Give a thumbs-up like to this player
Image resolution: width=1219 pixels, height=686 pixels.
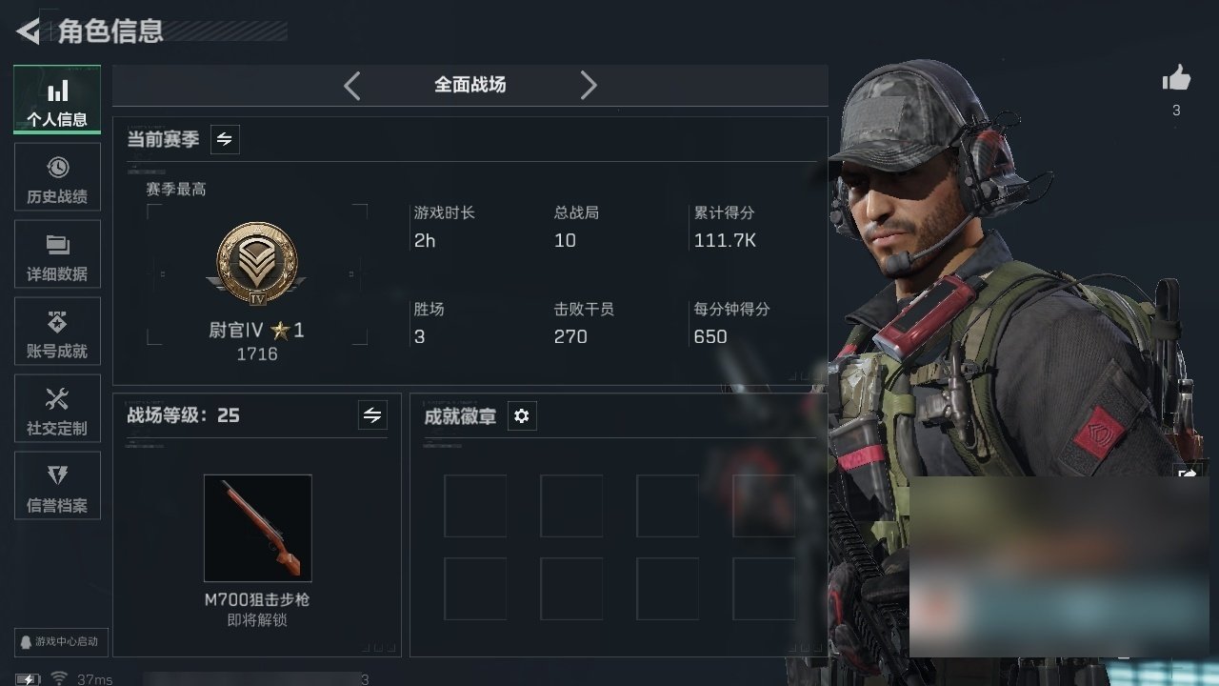[1176, 79]
